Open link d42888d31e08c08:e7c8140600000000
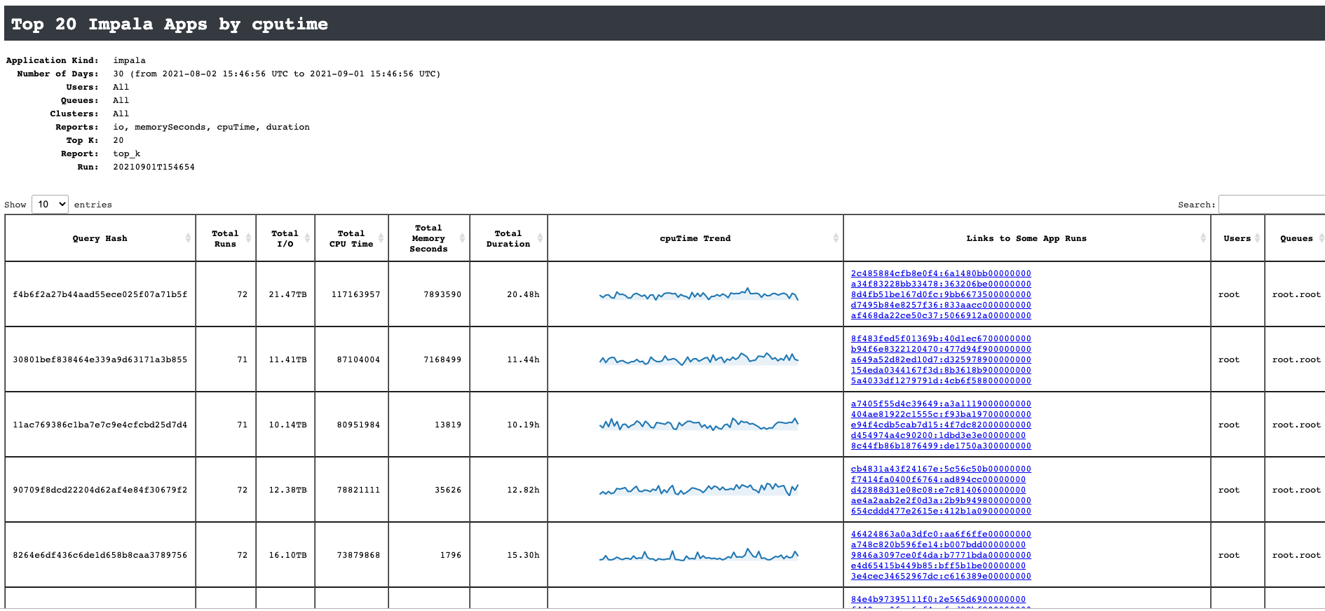Image resolution: width=1325 pixels, height=611 pixels. 938,490
